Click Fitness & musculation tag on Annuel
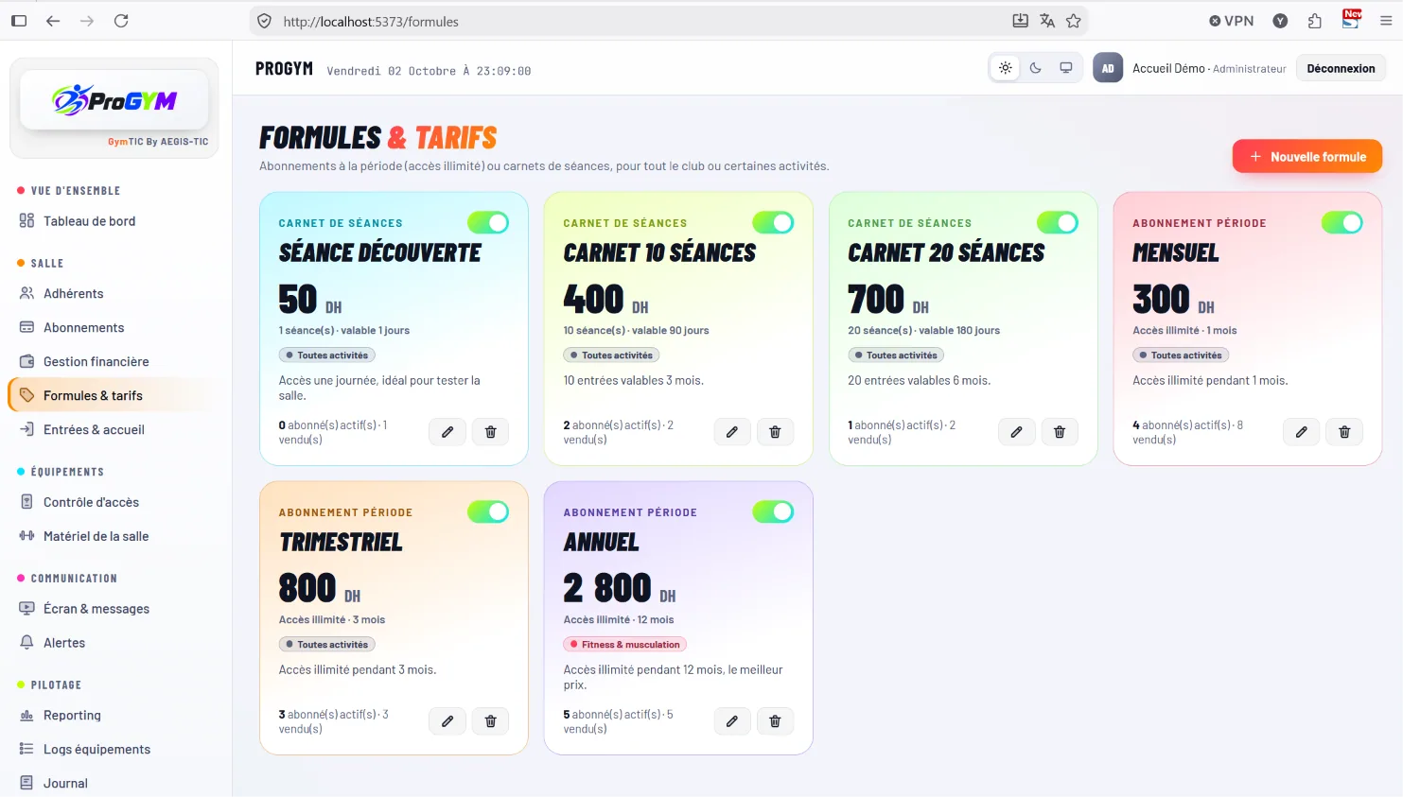Screen dimensions: 1403x797 click(x=625, y=645)
